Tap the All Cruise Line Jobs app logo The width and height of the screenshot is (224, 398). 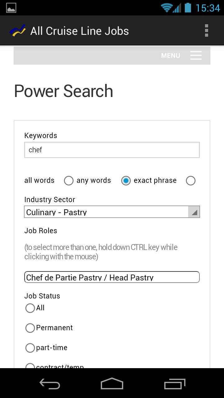(x=17, y=31)
